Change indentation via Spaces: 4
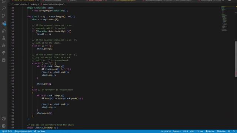This screenshot has height=133, width=237. [x=177, y=132]
